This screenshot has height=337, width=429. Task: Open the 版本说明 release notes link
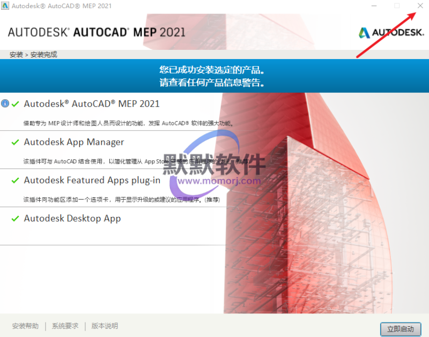[105, 326]
